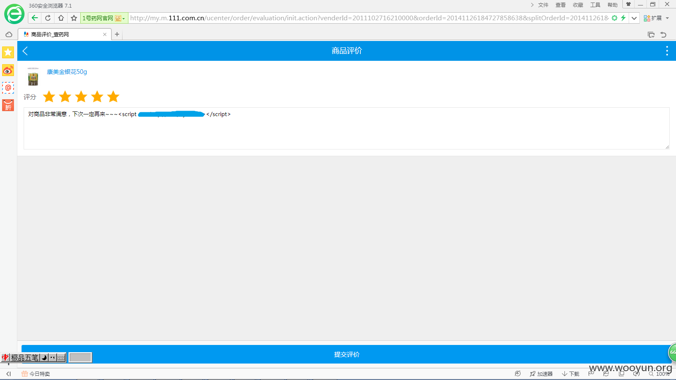Reload the page with the refresh icon
Viewport: 676px width, 380px height.
pos(48,18)
